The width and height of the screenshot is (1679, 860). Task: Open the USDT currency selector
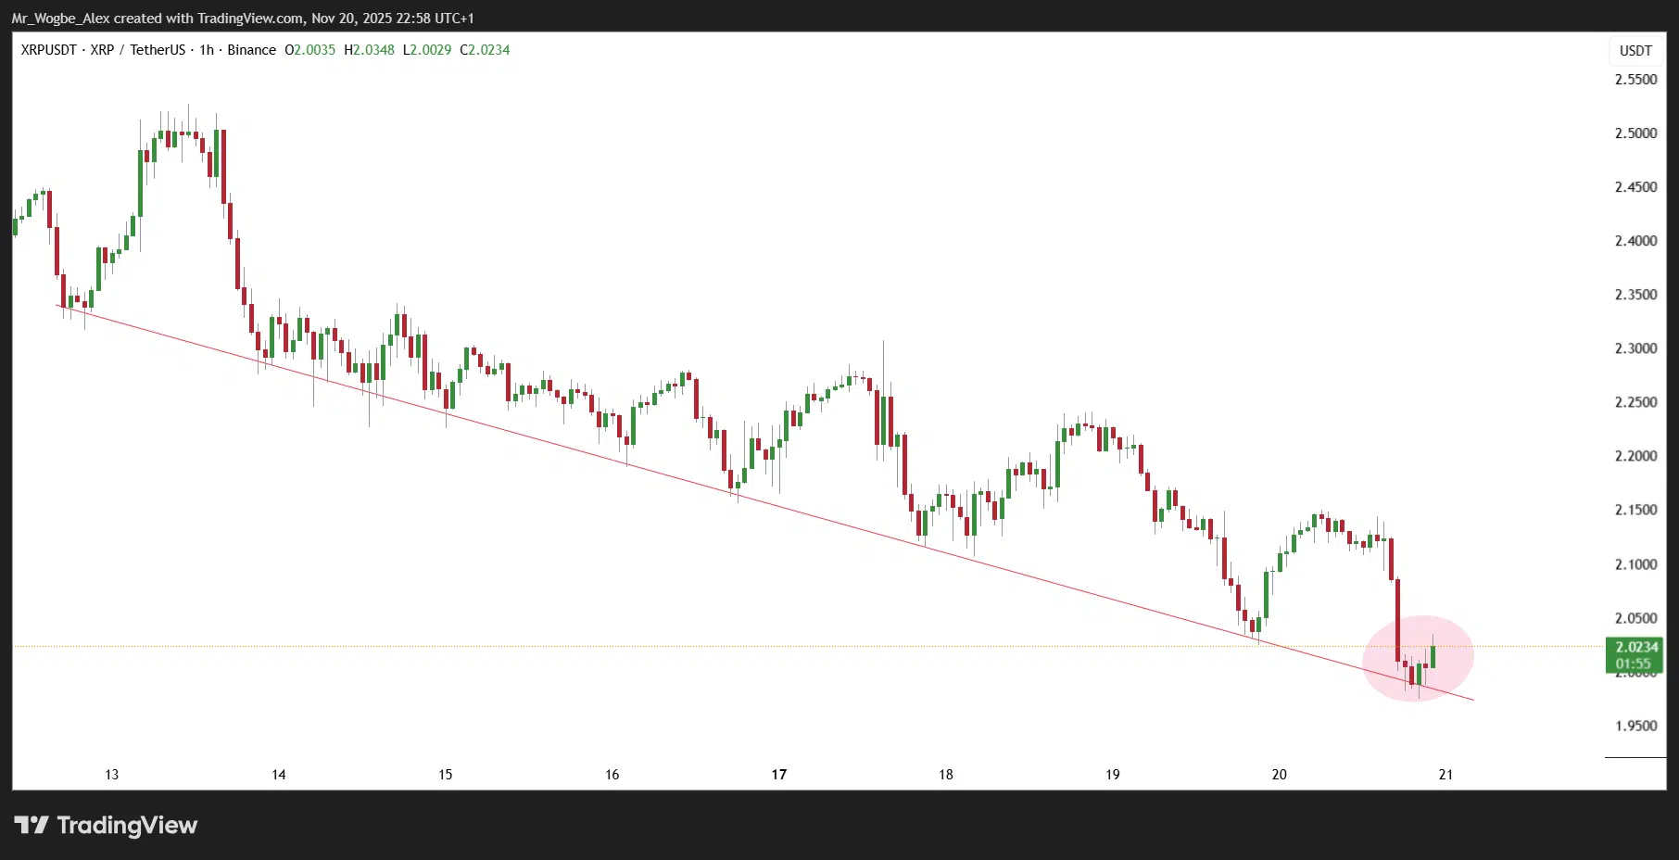tap(1635, 51)
